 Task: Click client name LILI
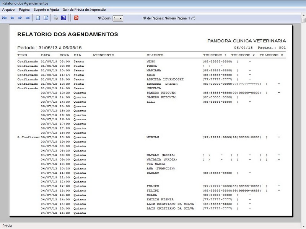[x=151, y=102]
